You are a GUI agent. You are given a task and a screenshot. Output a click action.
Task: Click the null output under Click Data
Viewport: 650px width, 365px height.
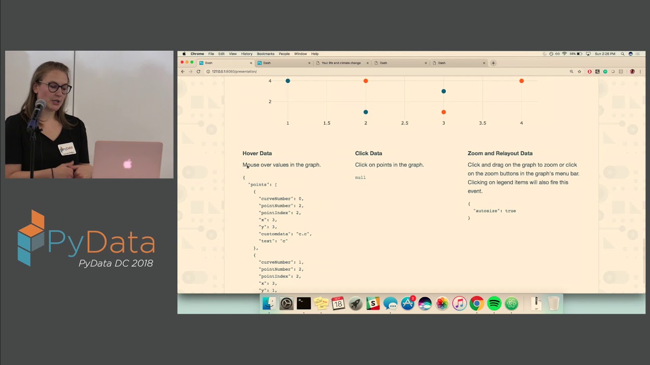tap(360, 177)
